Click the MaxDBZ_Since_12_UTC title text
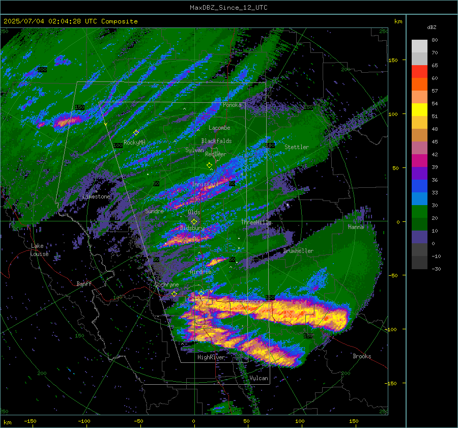This screenshot has width=458, height=428. pos(228,8)
